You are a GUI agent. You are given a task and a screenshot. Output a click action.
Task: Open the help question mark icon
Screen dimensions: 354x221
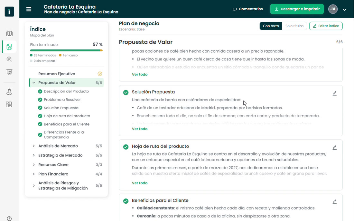tap(9, 218)
